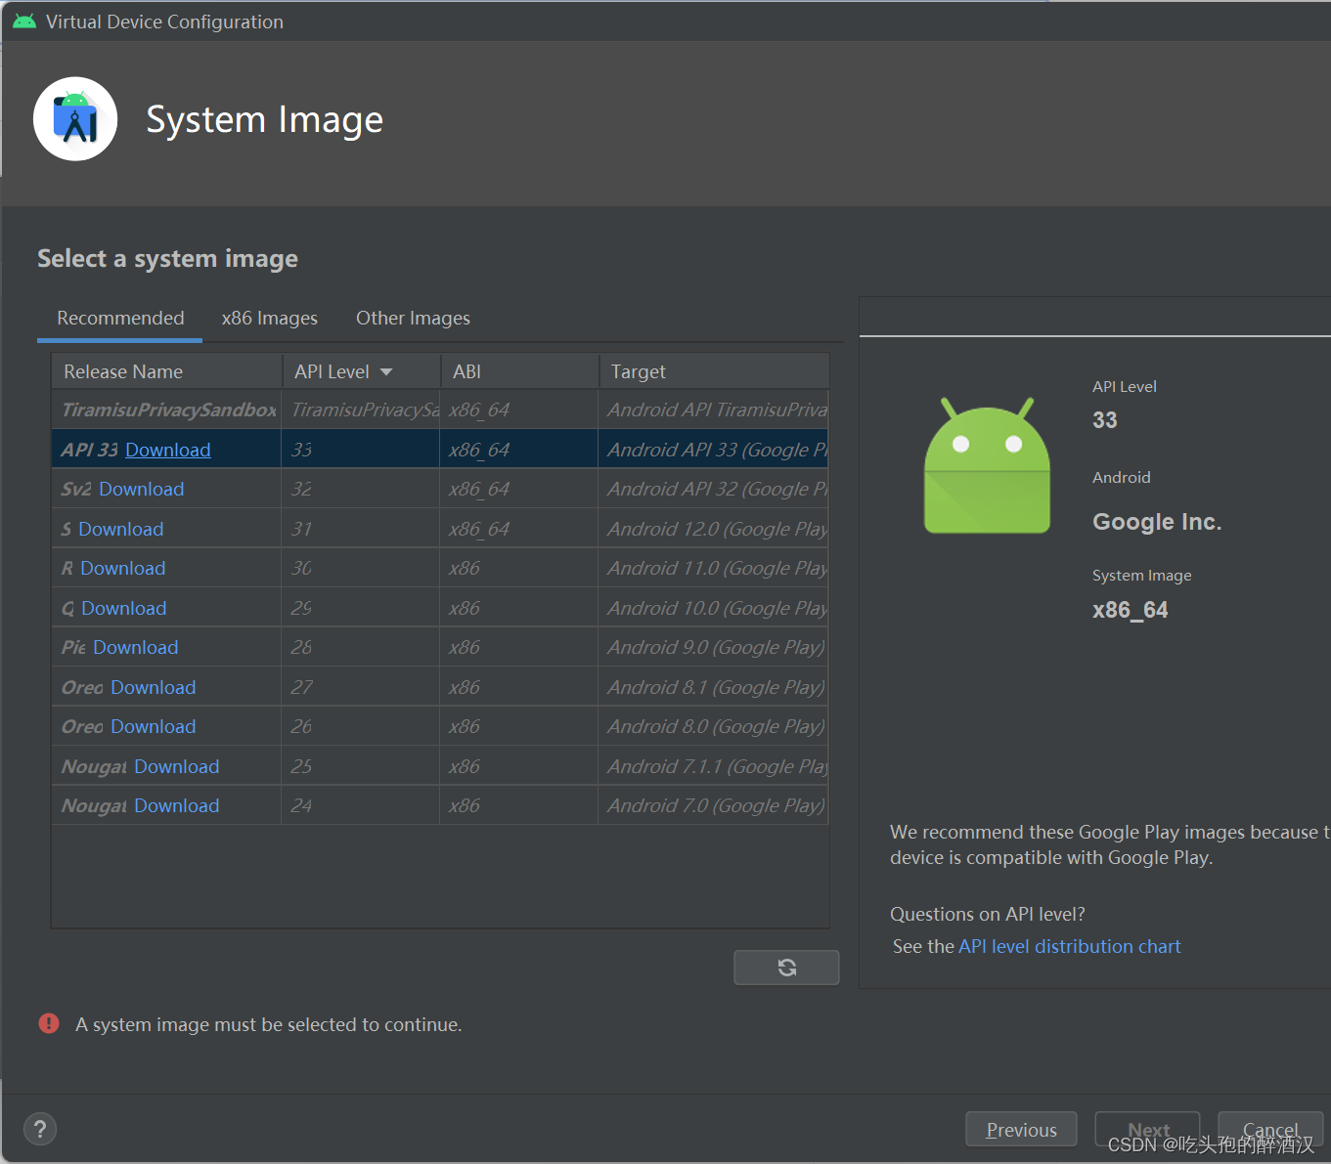Switch to the x86 Images tab
This screenshot has height=1164, width=1331.
pos(269,318)
